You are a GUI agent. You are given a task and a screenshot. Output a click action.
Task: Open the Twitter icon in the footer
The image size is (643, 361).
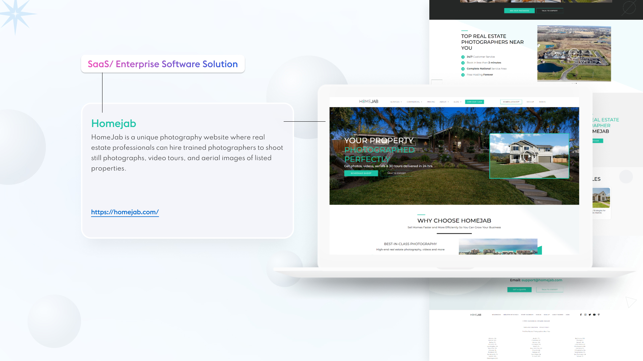590,315
